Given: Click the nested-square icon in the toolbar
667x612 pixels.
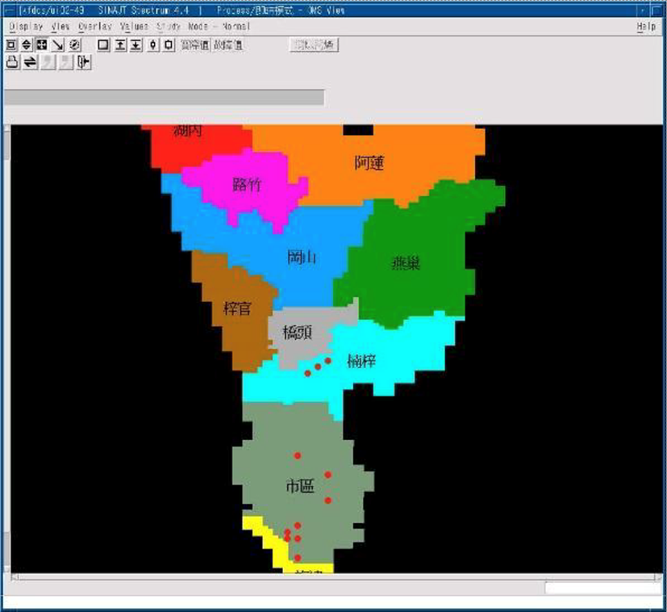Looking at the screenshot, I should coord(11,45).
